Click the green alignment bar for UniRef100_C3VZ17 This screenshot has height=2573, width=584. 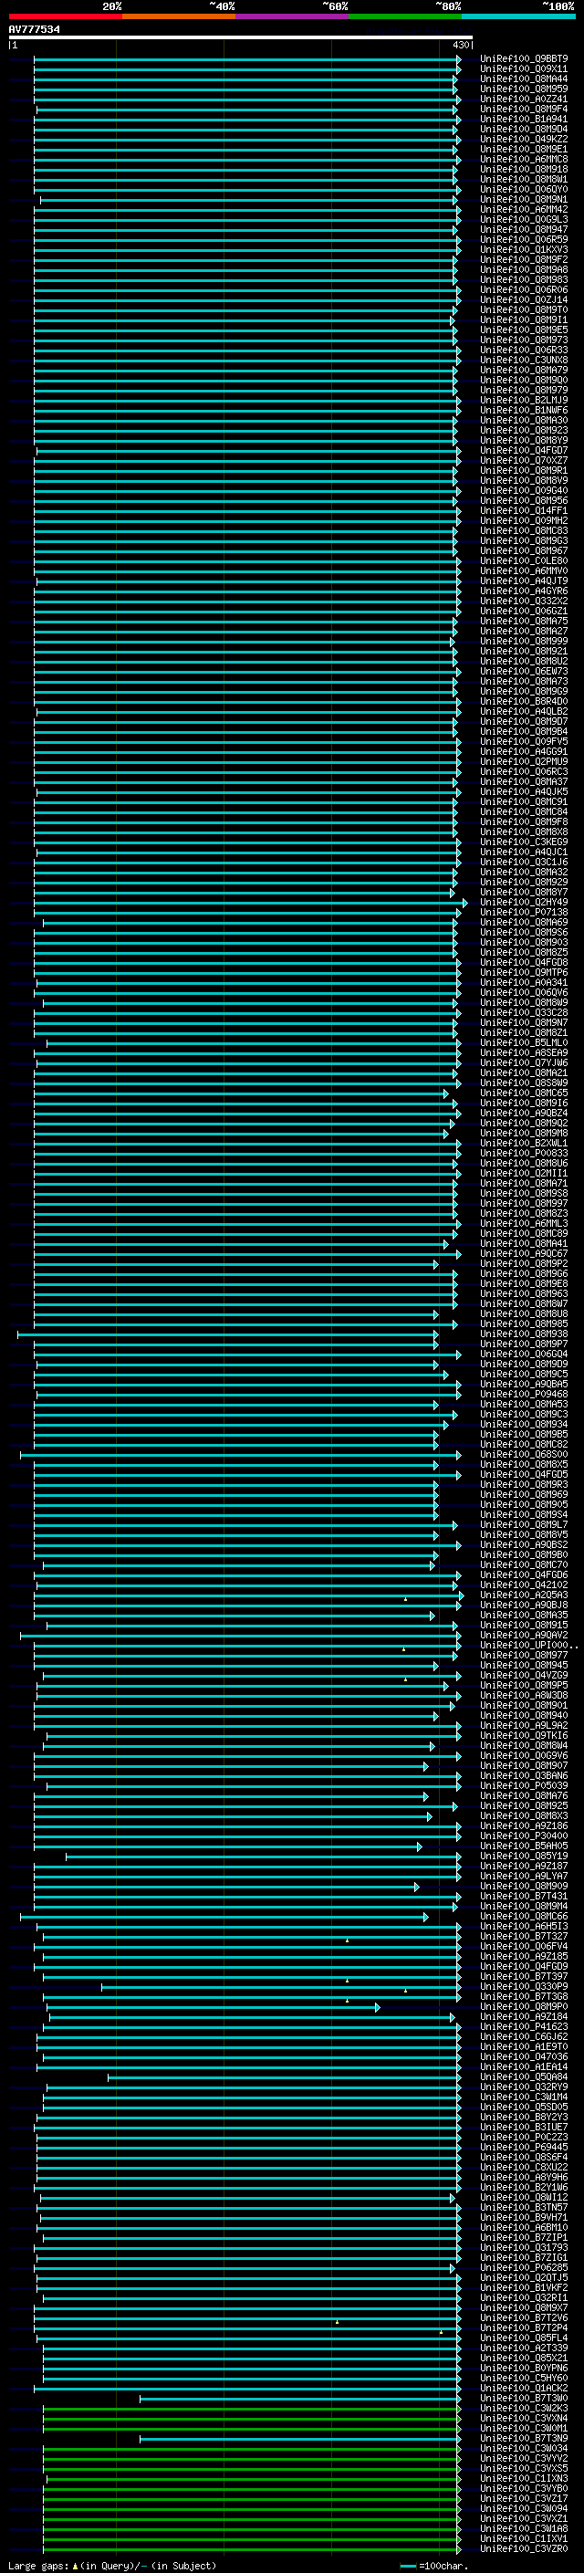252,2500
